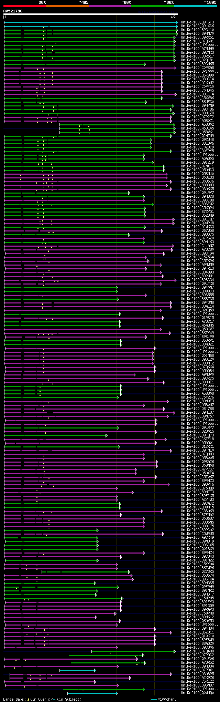Click hit label UniRef100_A7Q4H8
Viewport: 220px width, 702px height.
[197, 651]
